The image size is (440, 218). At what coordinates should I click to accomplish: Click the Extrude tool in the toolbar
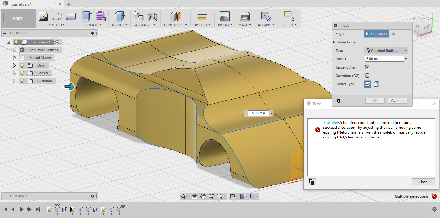(87, 16)
